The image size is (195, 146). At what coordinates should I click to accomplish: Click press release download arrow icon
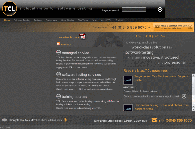coord(184,96)
